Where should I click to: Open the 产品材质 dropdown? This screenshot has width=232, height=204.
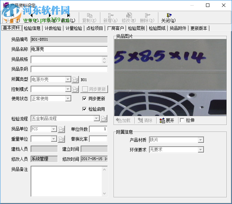(x=201, y=140)
